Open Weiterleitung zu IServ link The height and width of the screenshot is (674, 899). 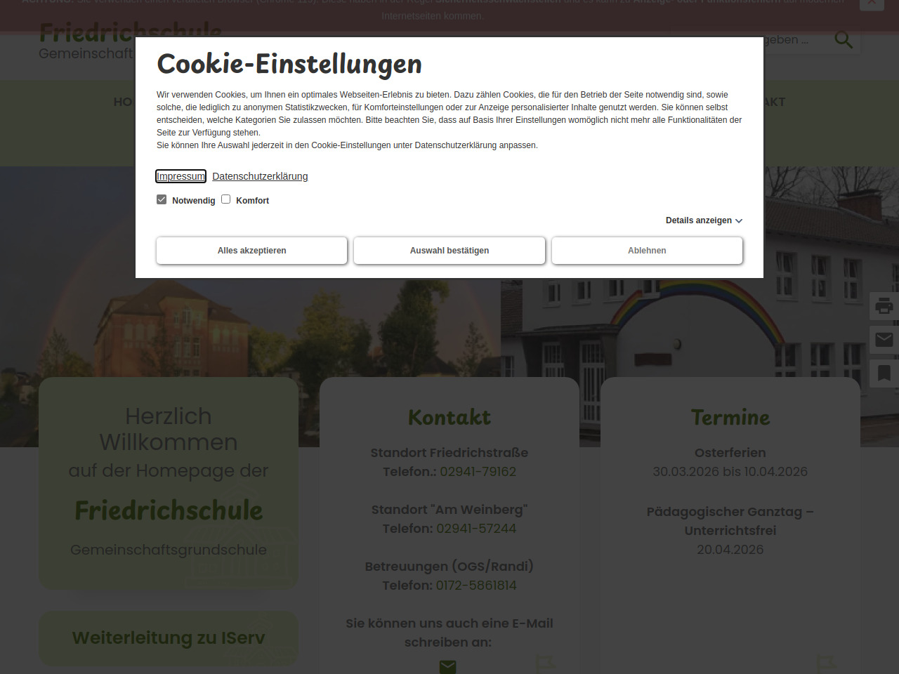169,638
